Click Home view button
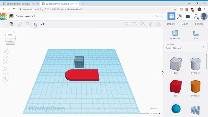Screen dimensions: 208x117 [6, 51]
